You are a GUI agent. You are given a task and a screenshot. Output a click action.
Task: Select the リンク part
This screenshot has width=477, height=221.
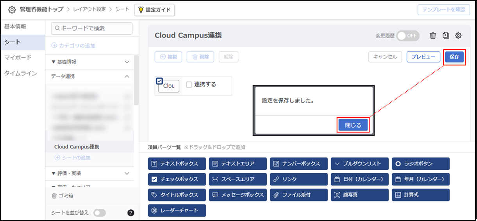click(x=299, y=179)
